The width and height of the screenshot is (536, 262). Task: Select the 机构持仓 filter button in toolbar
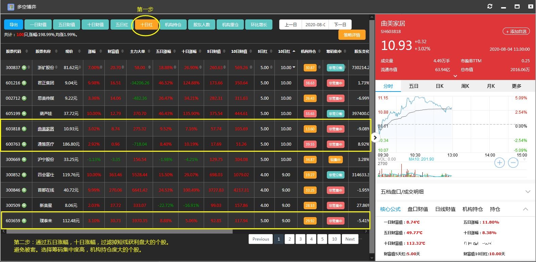(173, 24)
